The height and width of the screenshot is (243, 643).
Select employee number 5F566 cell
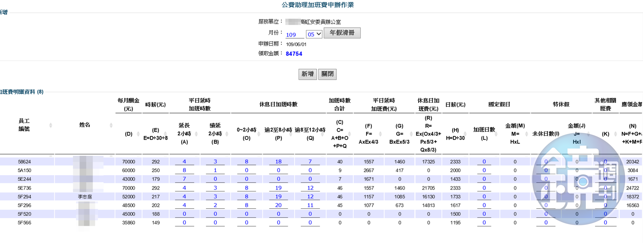24,223
